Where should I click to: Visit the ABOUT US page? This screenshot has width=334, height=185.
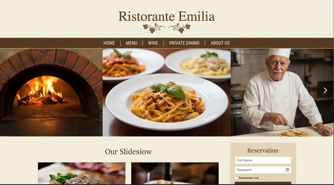220,43
